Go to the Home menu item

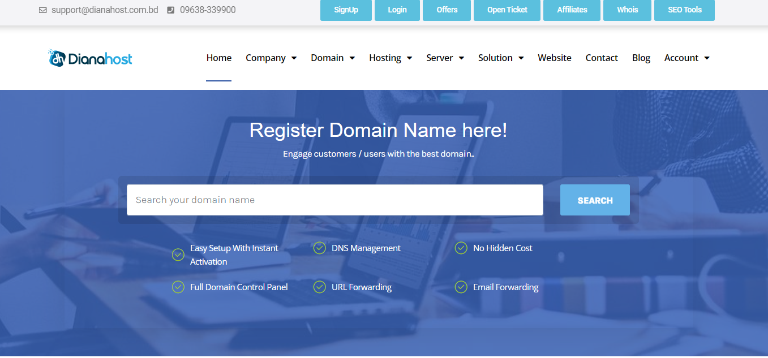point(219,58)
